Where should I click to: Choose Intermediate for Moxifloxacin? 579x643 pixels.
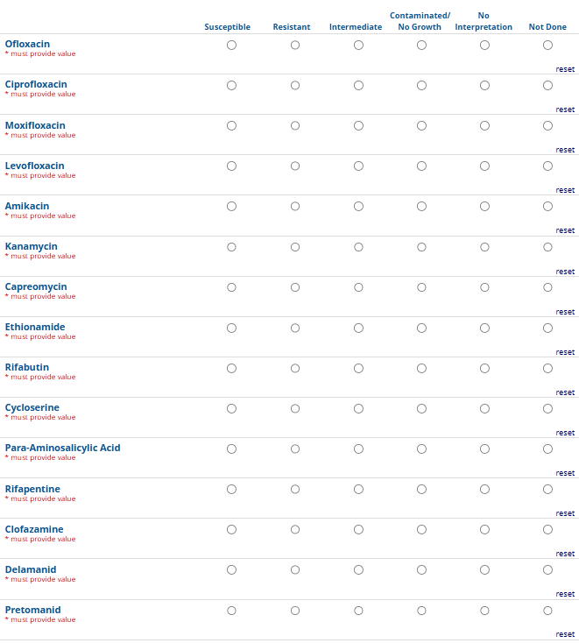point(358,126)
